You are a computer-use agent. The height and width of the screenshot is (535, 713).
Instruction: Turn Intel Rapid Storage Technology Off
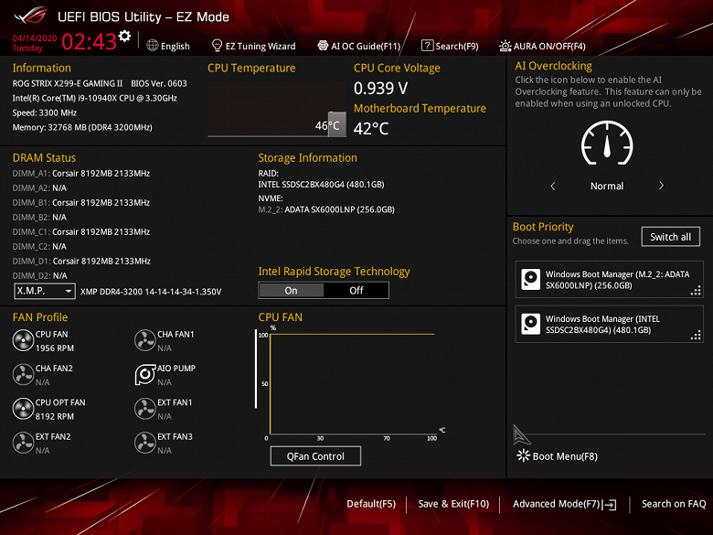(356, 290)
